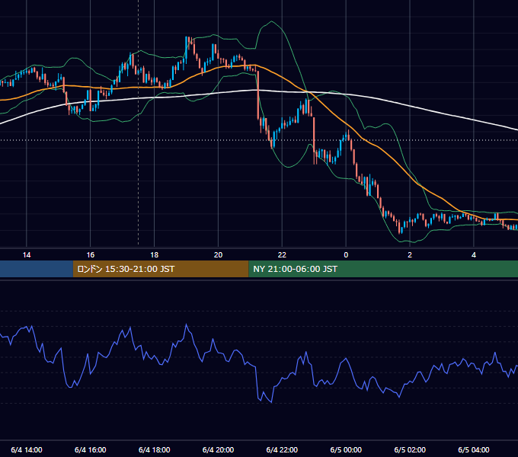Viewport: 518px width, 457px height.
Task: Click the 4 hour label on price chart axis
Action: 474,255
